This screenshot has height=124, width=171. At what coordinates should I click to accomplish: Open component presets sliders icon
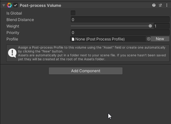click(160, 5)
